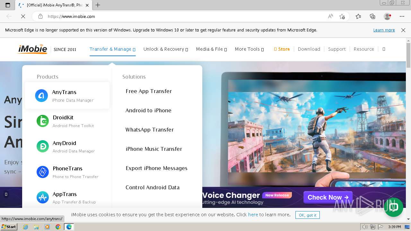411x231 pixels.
Task: Open the live chat bubble
Action: click(x=394, y=207)
